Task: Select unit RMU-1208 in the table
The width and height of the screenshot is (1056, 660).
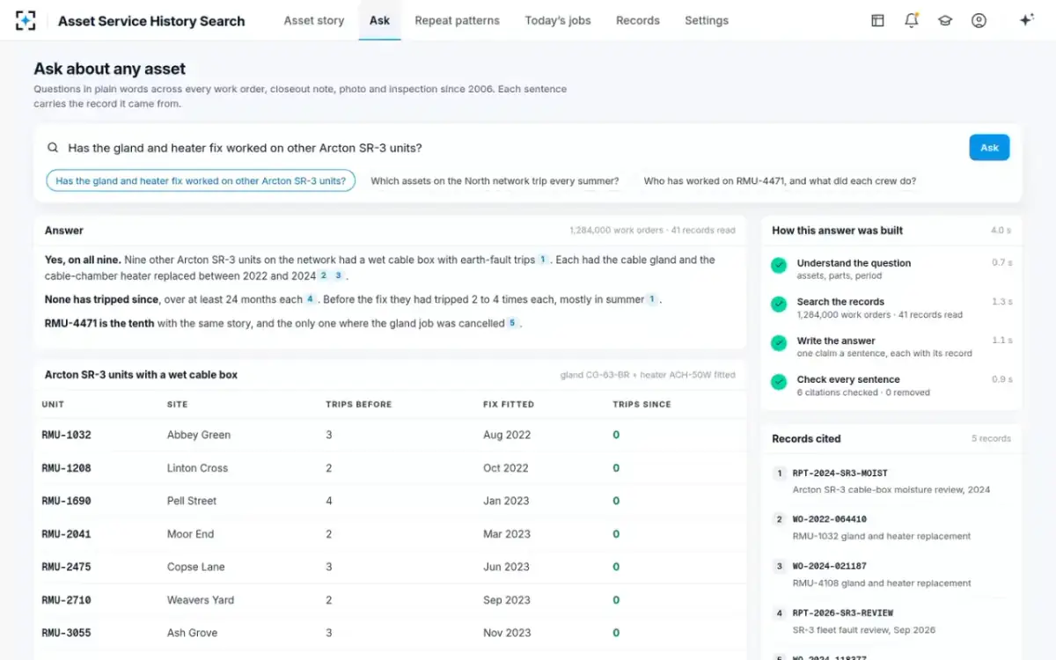Action: click(x=66, y=468)
